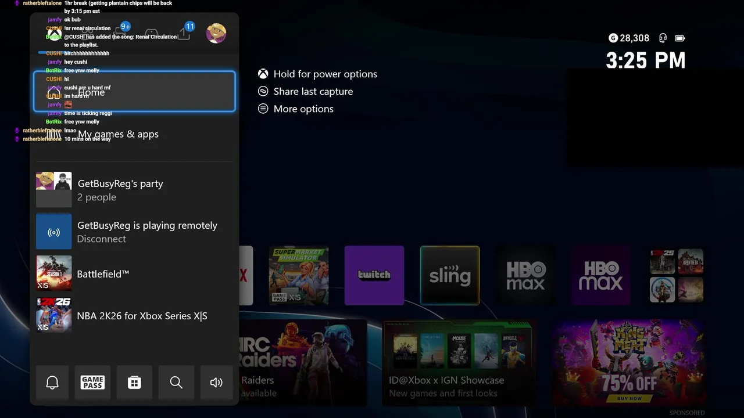The height and width of the screenshot is (418, 744).
Task: Click the controller battery icon
Action: tap(680, 38)
